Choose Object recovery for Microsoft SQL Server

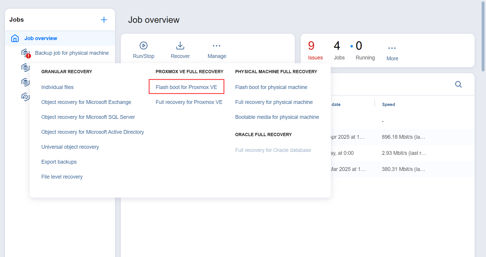(x=88, y=117)
